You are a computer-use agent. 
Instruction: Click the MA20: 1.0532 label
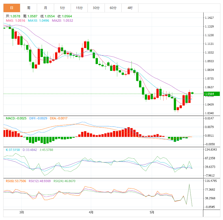tap(63, 21)
